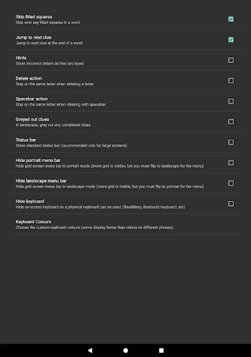Check the Hide landscape menu bar box
Screen dimensions: 251x357
pyautogui.click(x=231, y=183)
